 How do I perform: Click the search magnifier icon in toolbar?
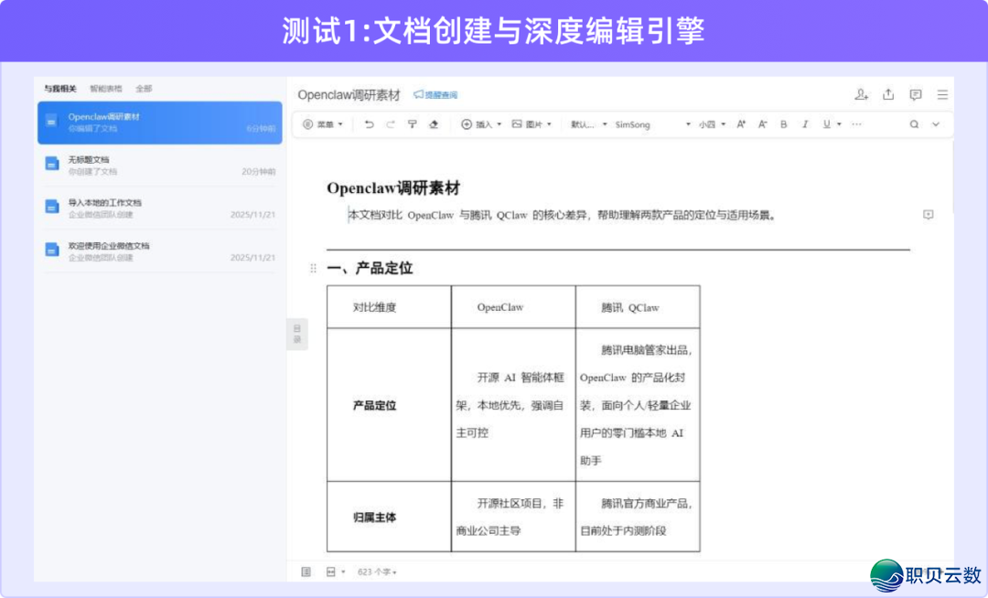point(913,124)
